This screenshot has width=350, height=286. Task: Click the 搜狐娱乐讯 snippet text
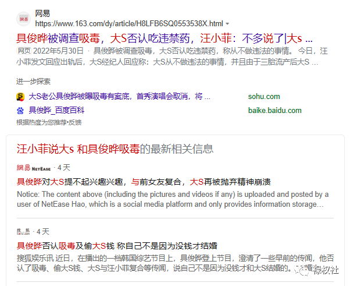(x=175, y=263)
